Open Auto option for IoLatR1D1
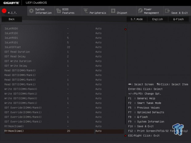Viewport: 191px width, 143px height. point(98,42)
